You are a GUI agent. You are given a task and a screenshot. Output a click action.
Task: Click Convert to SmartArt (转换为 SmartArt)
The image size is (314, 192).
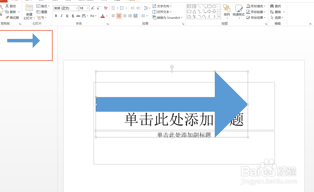click(167, 18)
